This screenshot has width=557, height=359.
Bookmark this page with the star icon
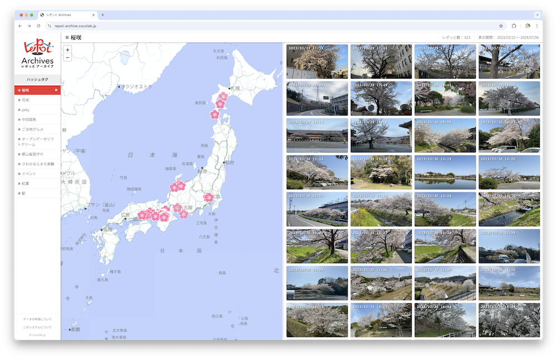[501, 26]
